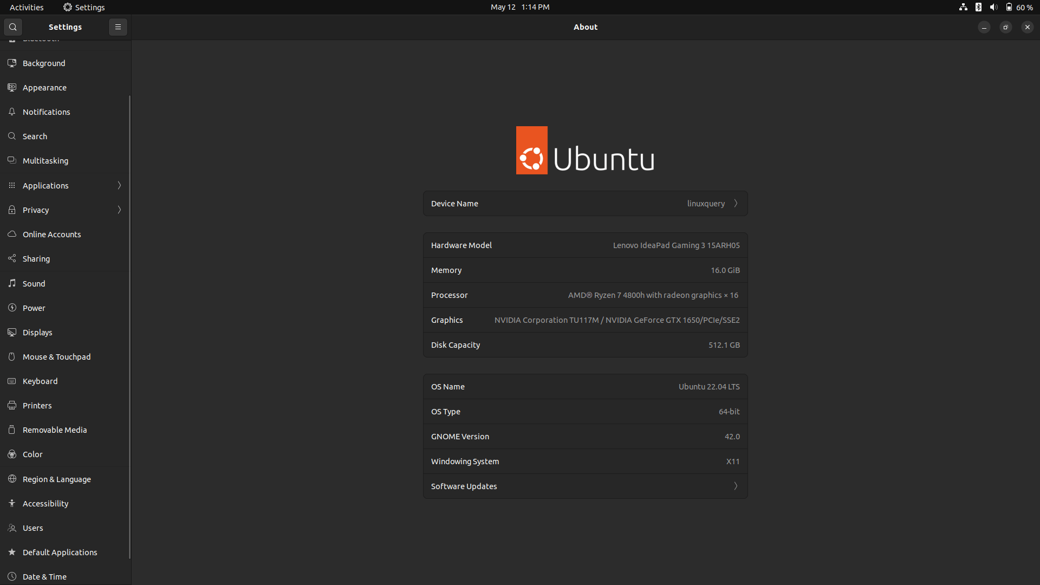
Task: Click the search magnifier icon in Settings header
Action: tap(13, 27)
